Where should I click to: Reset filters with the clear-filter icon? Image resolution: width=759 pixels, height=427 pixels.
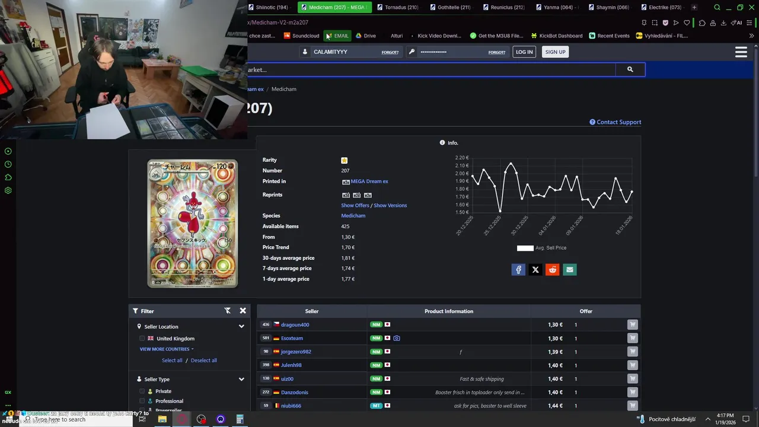click(x=227, y=311)
